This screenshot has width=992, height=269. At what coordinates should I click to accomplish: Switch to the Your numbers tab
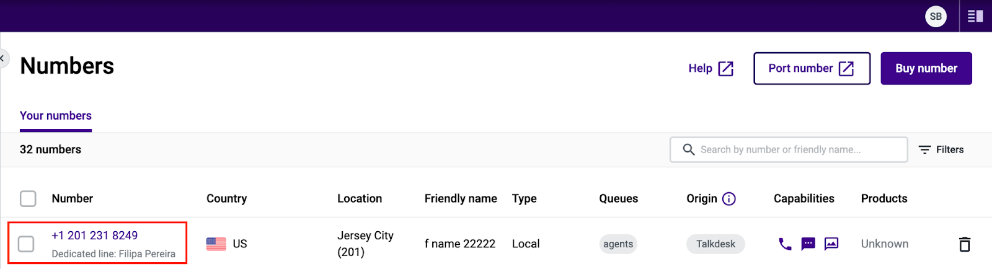(x=56, y=116)
